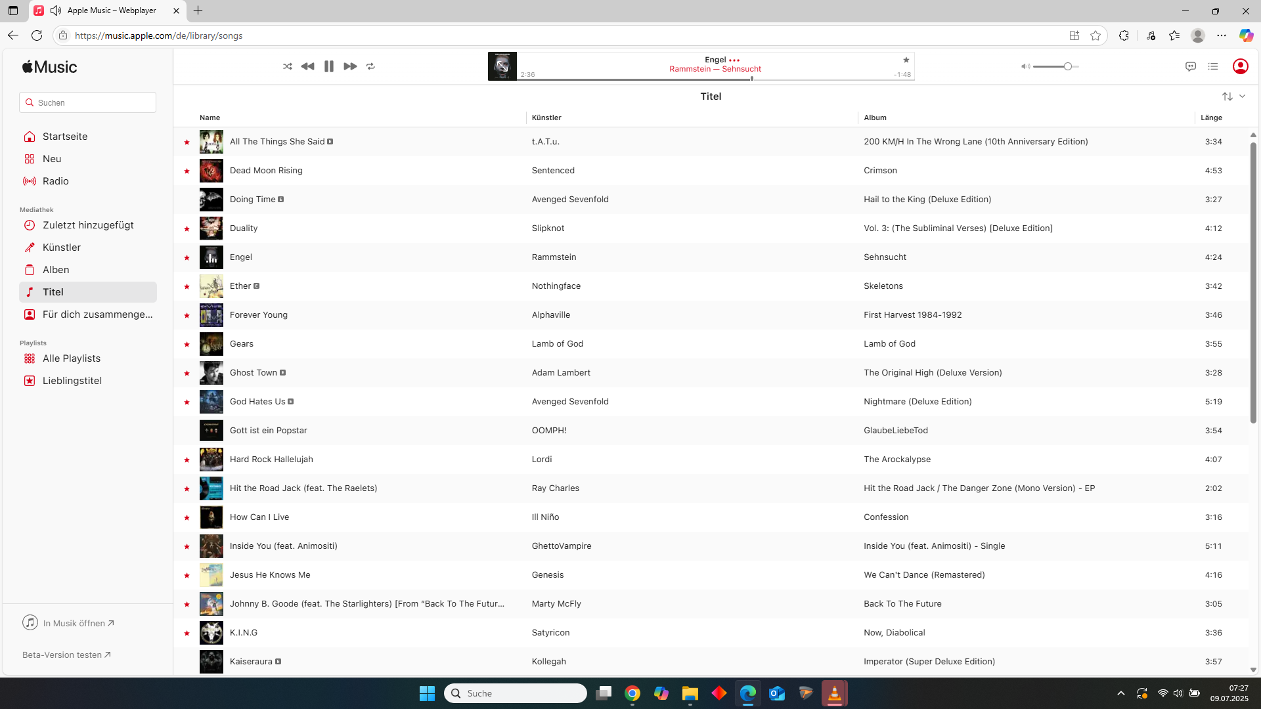Toggle favorite star for K.I.N.G

(187, 633)
